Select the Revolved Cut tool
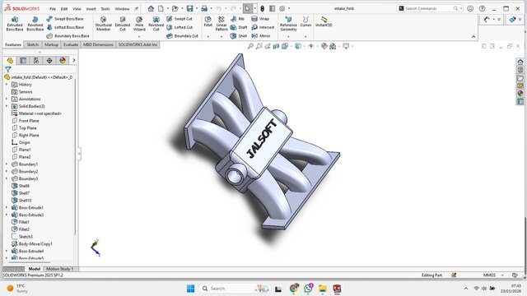The width and height of the screenshot is (527, 296). point(156,24)
